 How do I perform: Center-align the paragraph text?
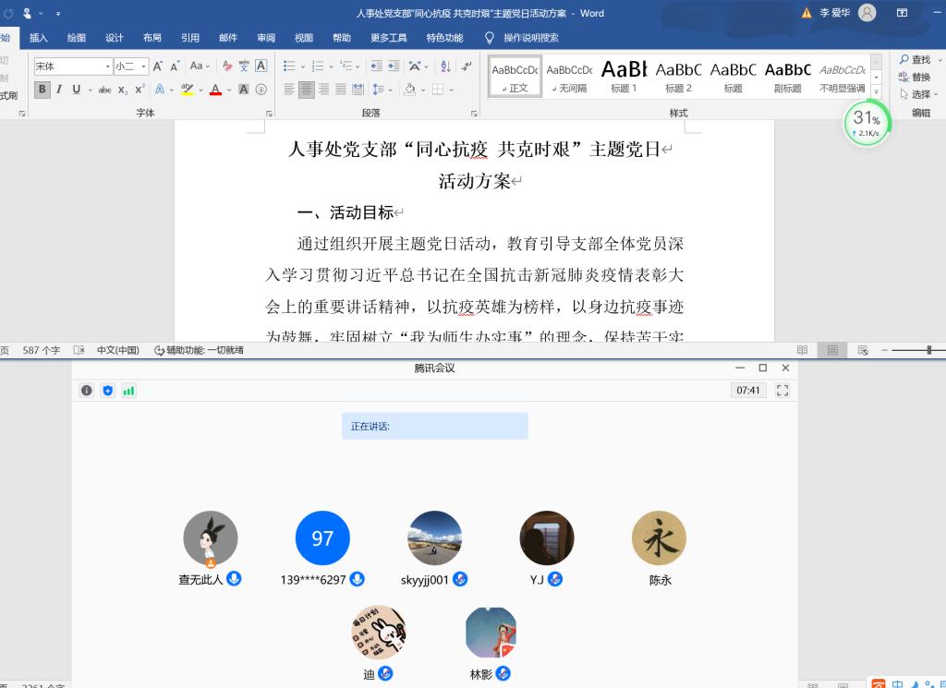307,90
